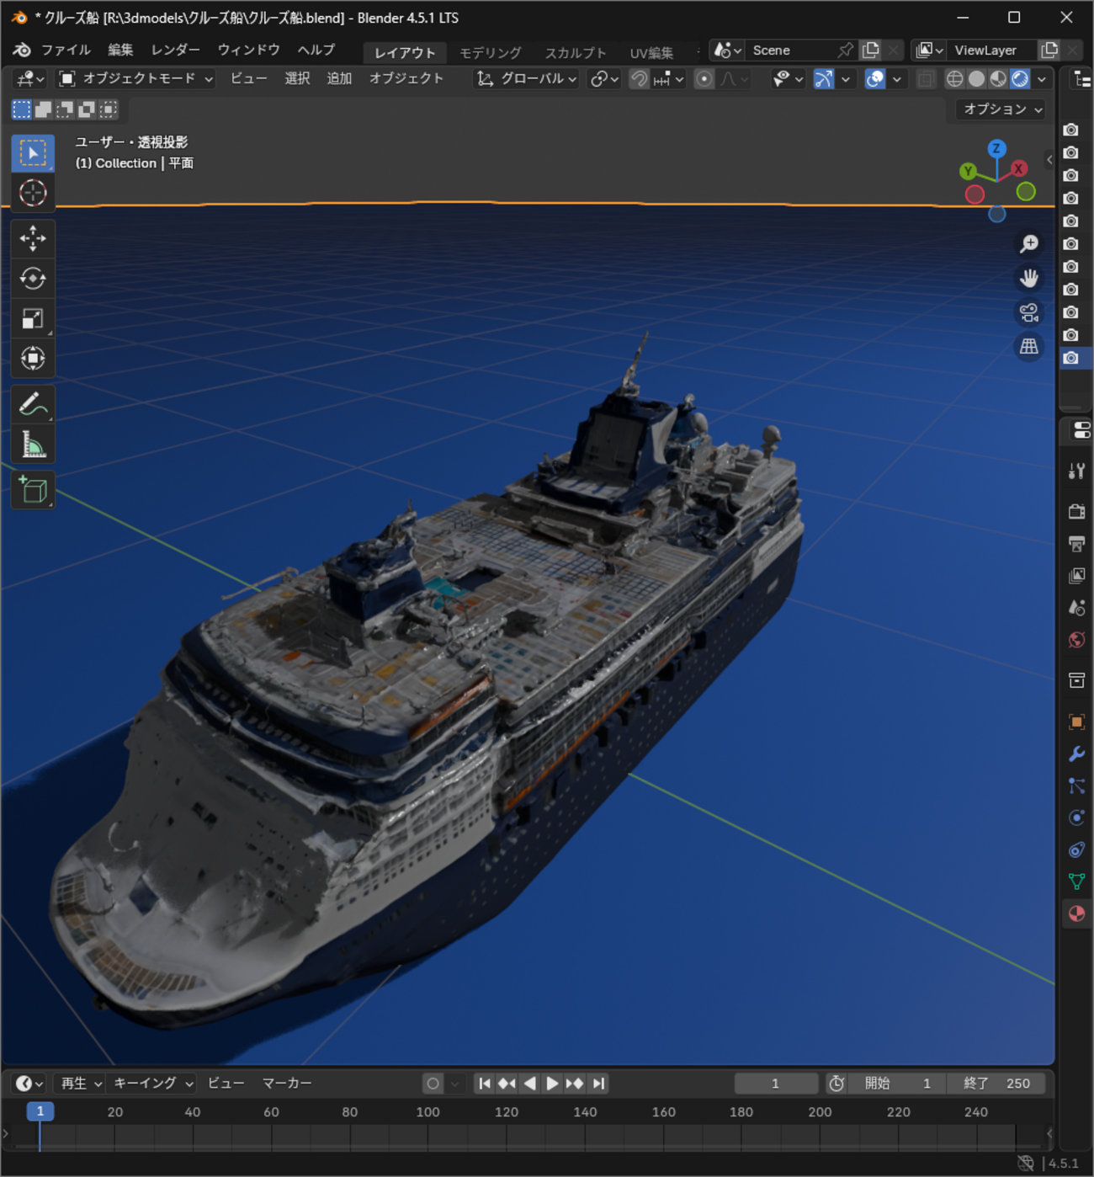Image resolution: width=1094 pixels, height=1177 pixels.
Task: Select the Scale tool
Action: coord(33,319)
